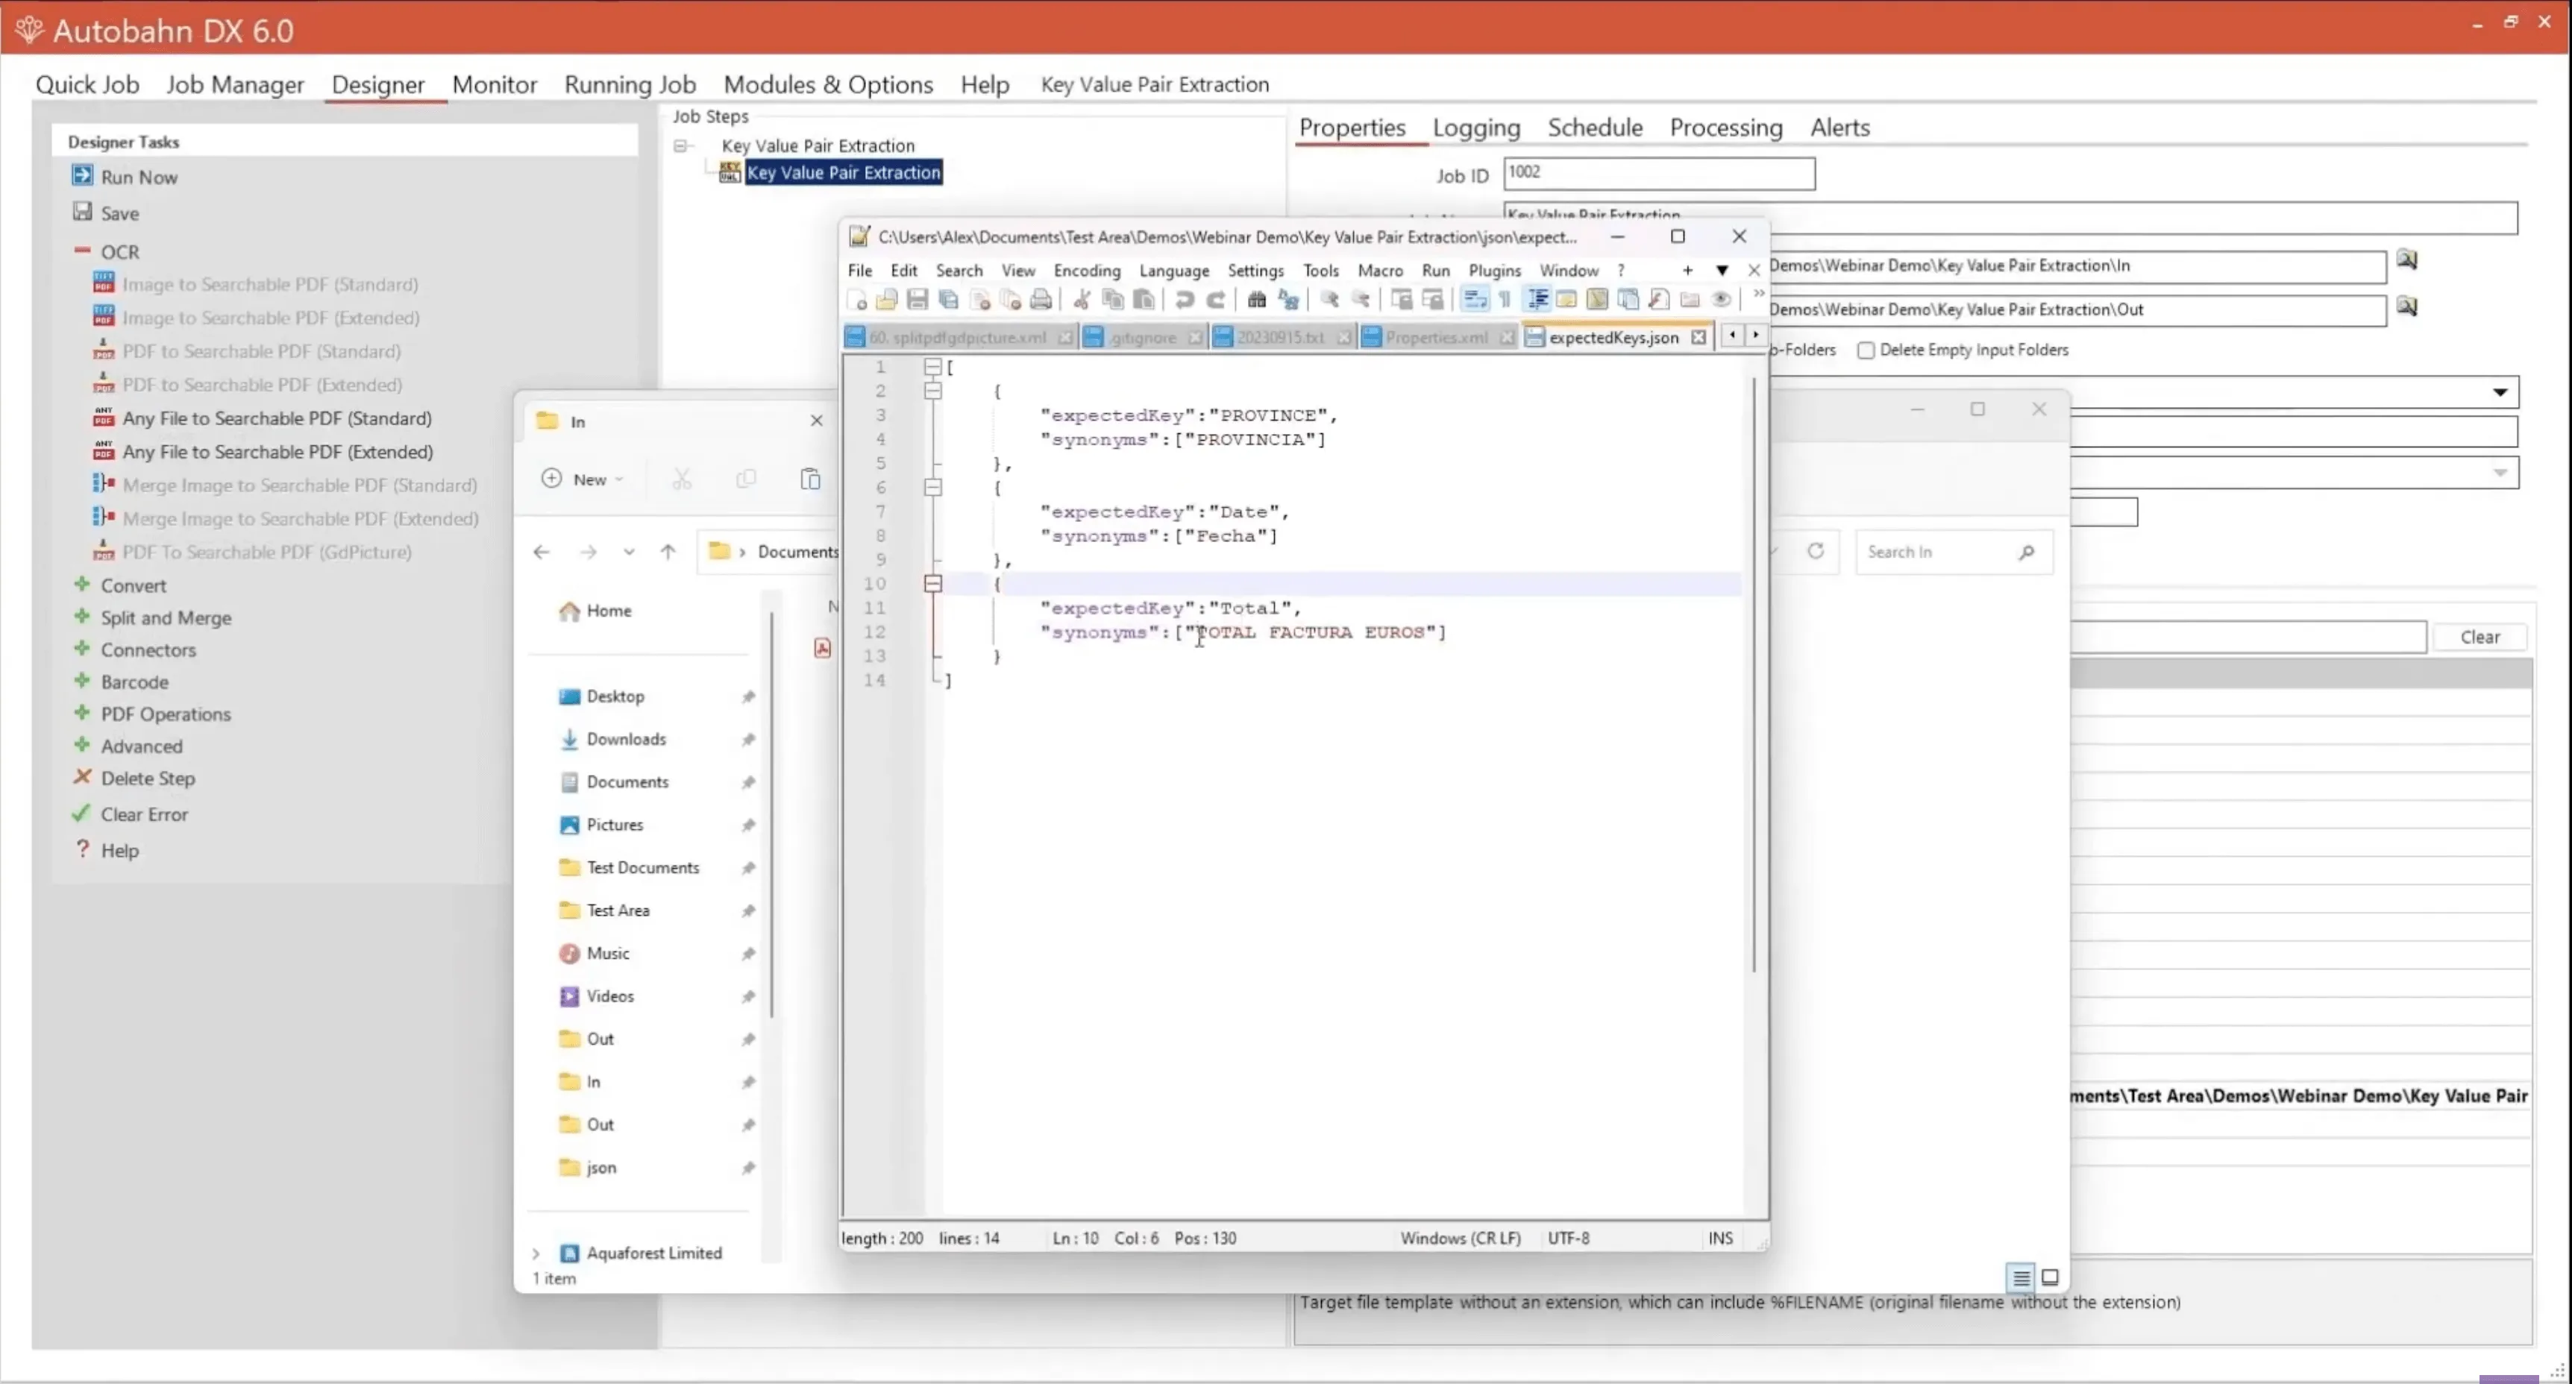Switch Explorer to details view icon
2572x1384 pixels.
coord(2021,1277)
